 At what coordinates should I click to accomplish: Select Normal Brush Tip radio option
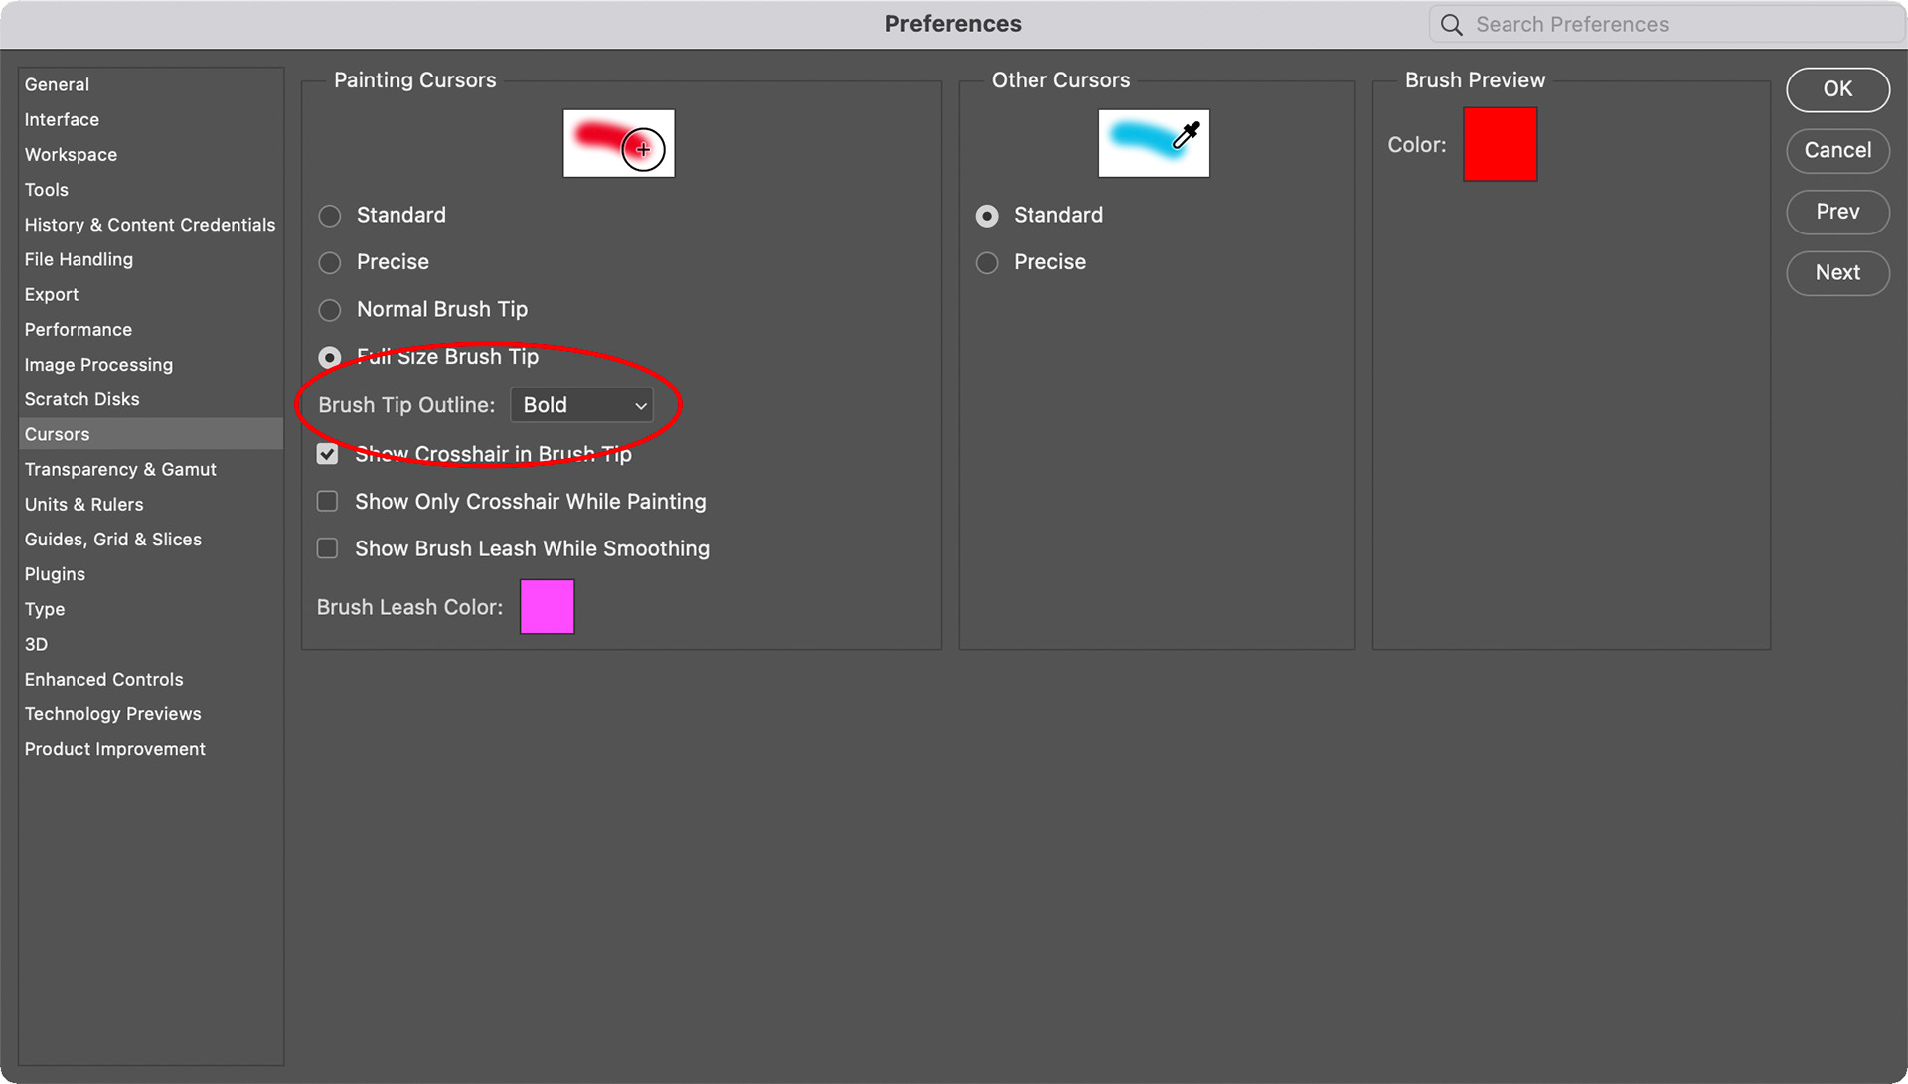tap(330, 310)
